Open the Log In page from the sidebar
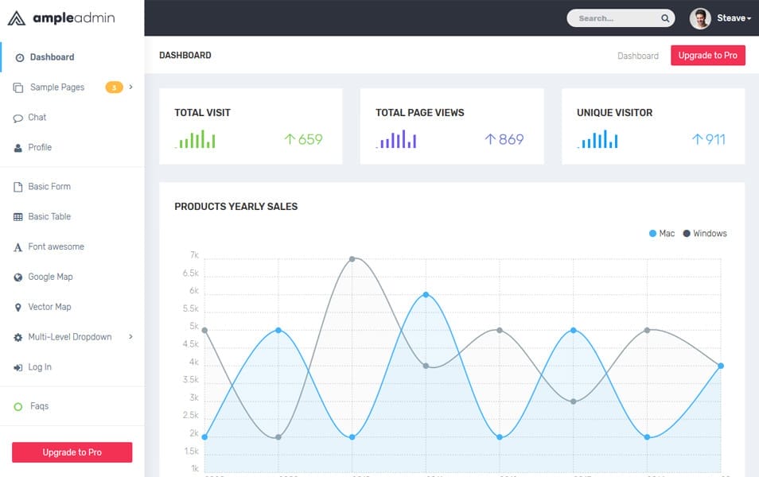 [40, 366]
